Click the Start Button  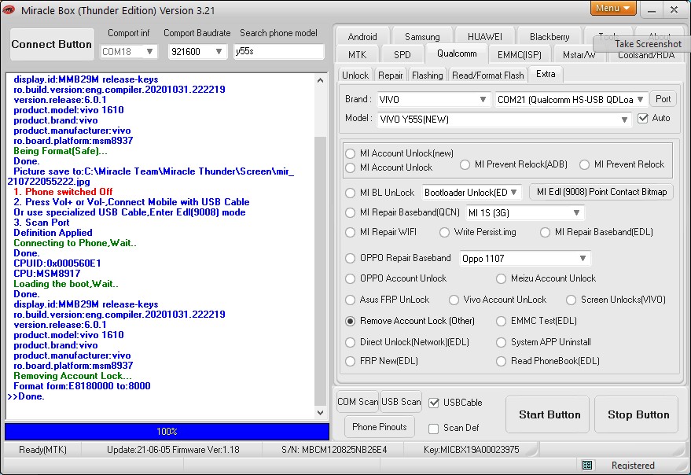coord(549,414)
